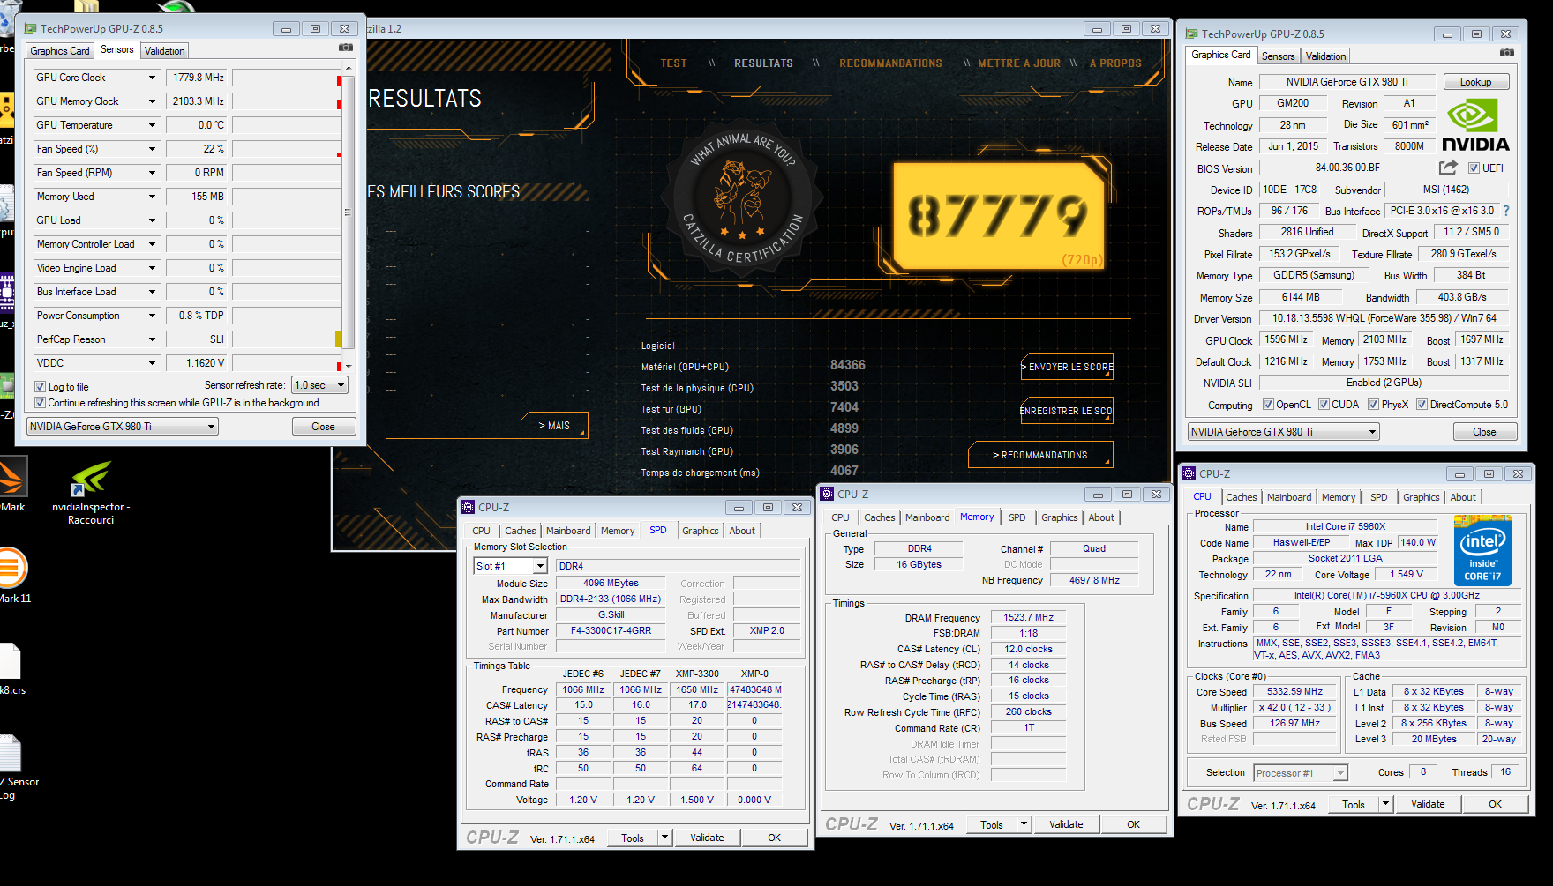The width and height of the screenshot is (1553, 886).
Task: Click GPU Core Clock sensor graph
Action: click(x=286, y=78)
